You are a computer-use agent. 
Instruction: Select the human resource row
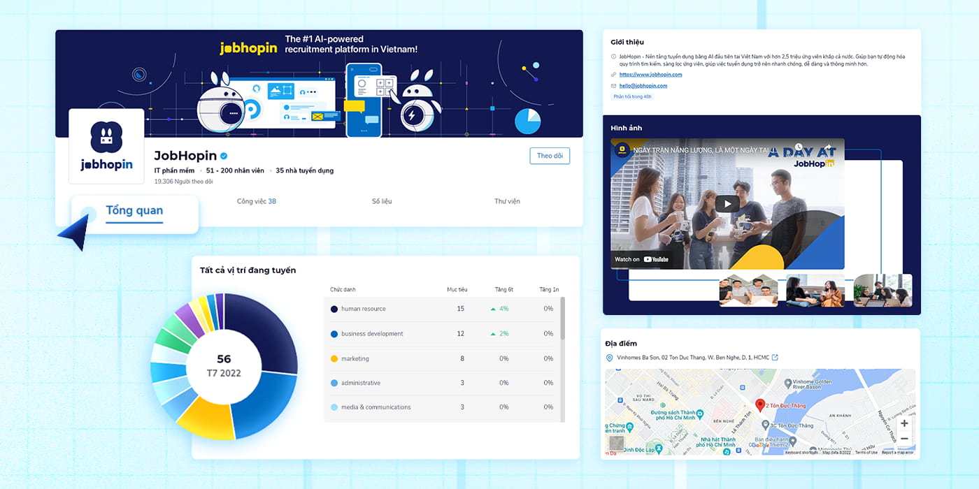click(442, 309)
